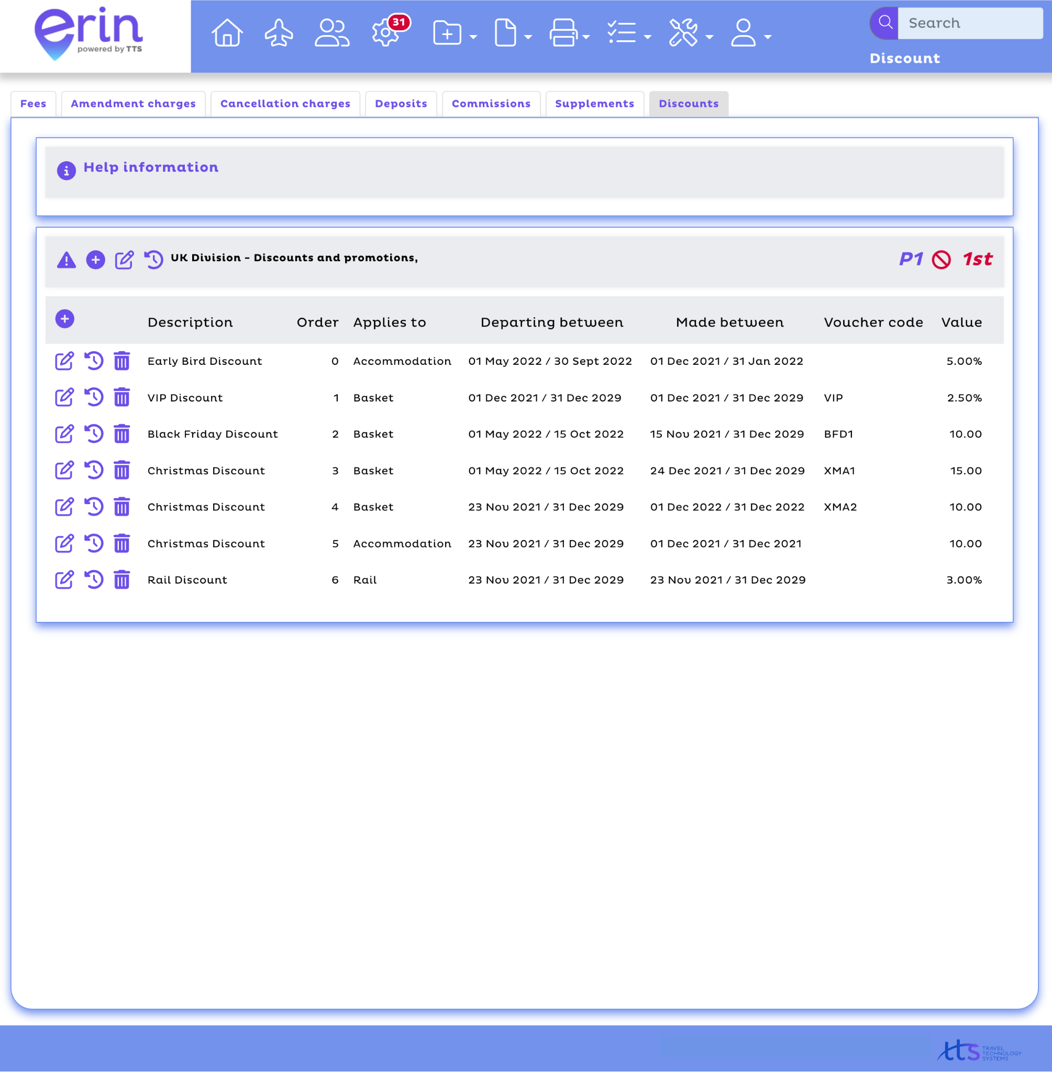The image size is (1052, 1072).
Task: Open settings gear with 31 badge
Action: (x=385, y=32)
